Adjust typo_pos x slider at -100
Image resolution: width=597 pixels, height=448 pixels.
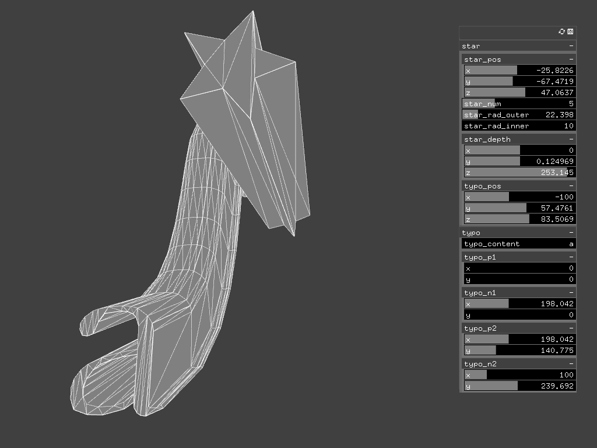point(519,197)
